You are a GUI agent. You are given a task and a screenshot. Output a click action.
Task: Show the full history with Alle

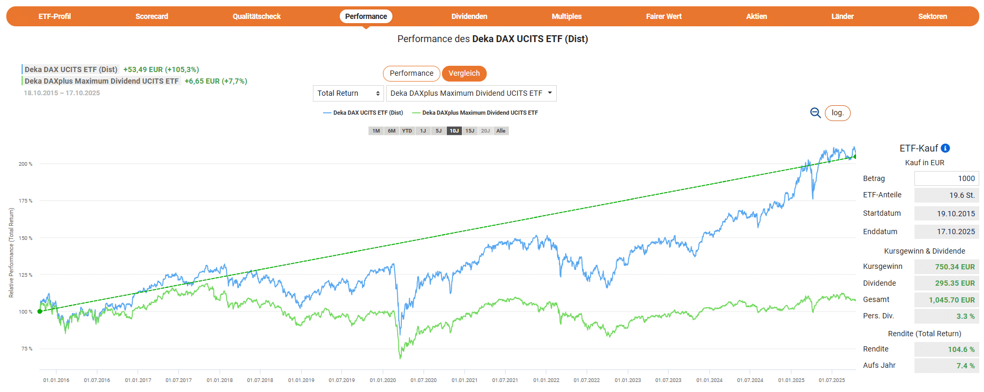(x=500, y=131)
